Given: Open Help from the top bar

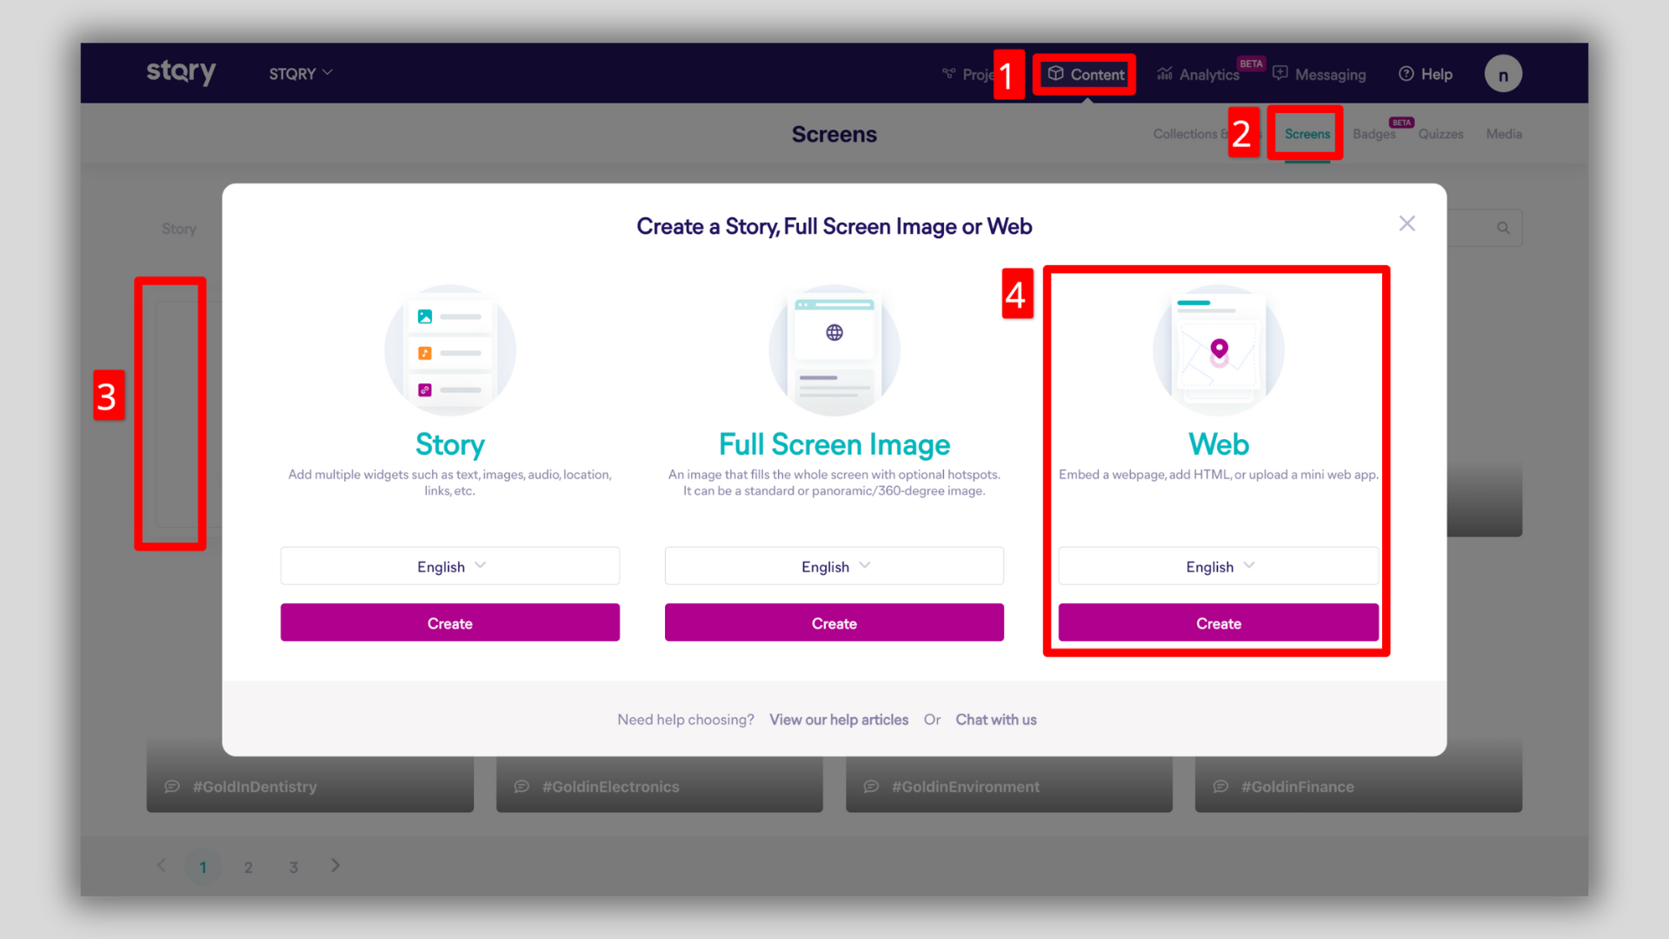Looking at the screenshot, I should (1426, 74).
